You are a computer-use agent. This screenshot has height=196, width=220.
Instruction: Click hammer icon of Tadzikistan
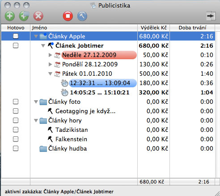[50, 130]
